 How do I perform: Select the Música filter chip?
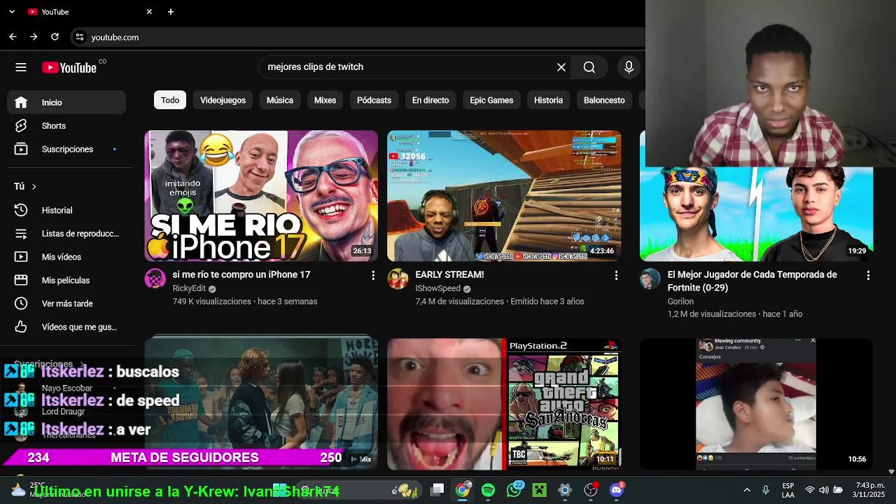280,100
